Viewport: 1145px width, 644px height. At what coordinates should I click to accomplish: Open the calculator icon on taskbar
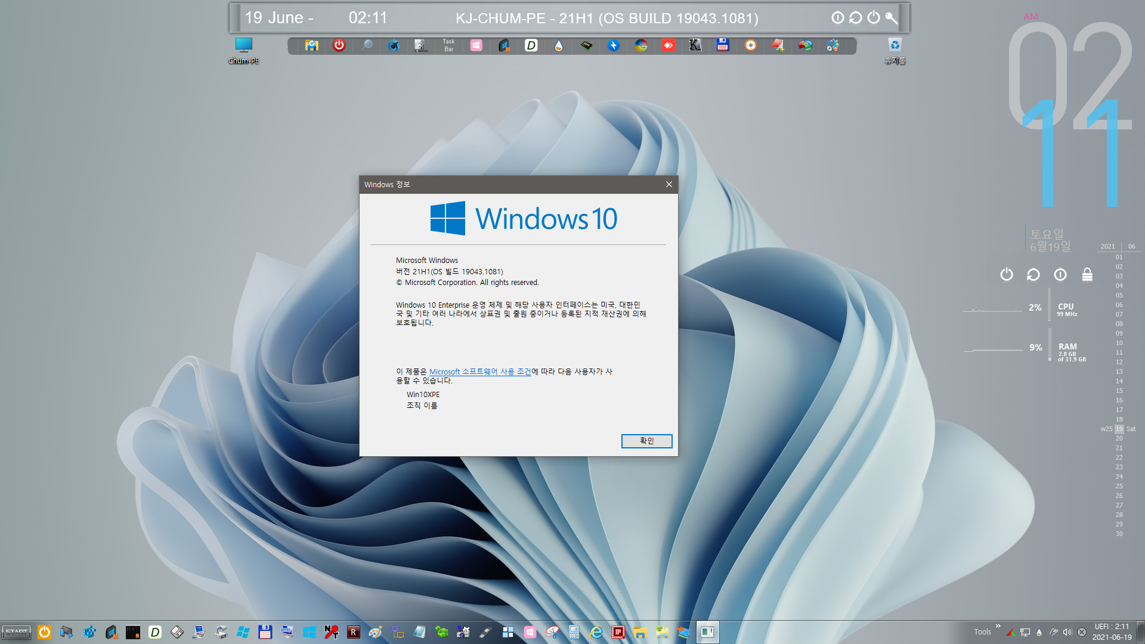tap(574, 632)
